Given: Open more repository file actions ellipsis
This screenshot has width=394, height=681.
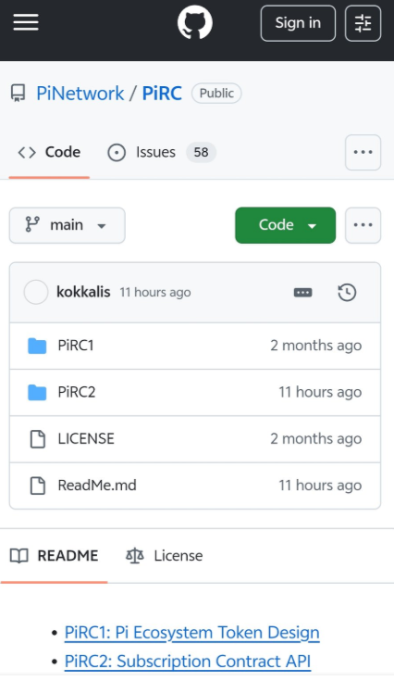Looking at the screenshot, I should click(363, 225).
